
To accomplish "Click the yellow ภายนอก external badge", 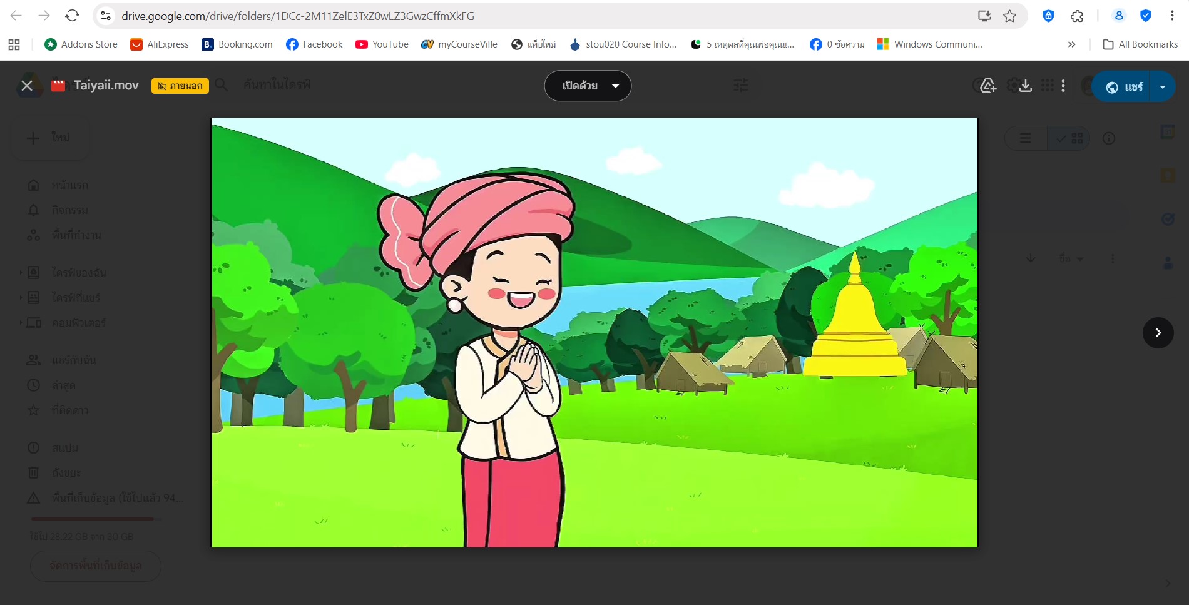I will click(x=180, y=86).
